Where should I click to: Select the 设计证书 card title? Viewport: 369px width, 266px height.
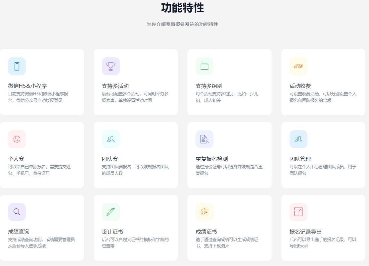point(113,232)
